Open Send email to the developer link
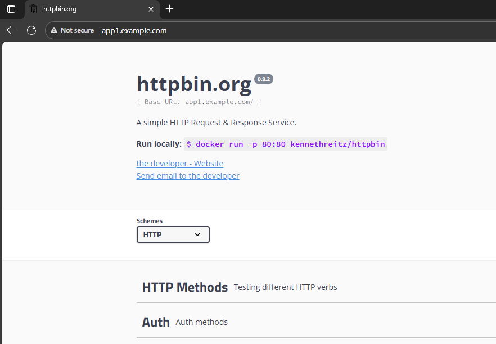 [x=188, y=176]
